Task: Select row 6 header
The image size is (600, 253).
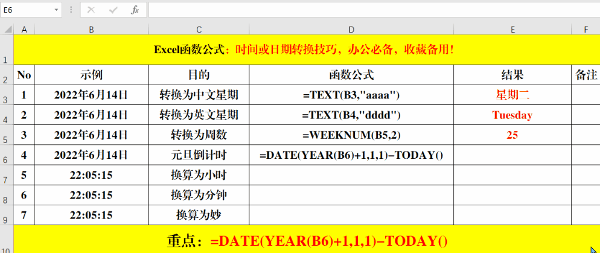Action: tap(7, 155)
